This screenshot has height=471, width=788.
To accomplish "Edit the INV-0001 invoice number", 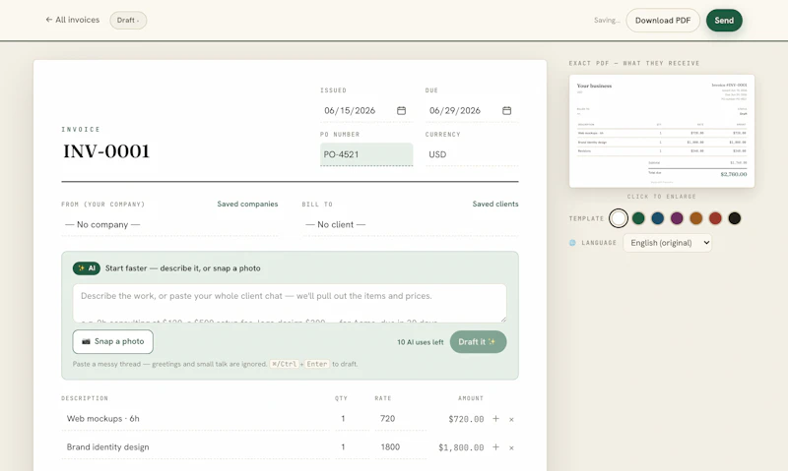I will point(106,151).
